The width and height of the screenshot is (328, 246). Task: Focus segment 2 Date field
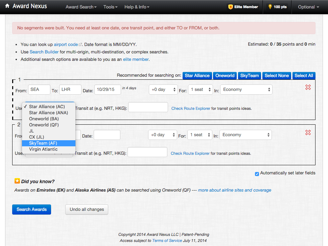tap(107, 135)
